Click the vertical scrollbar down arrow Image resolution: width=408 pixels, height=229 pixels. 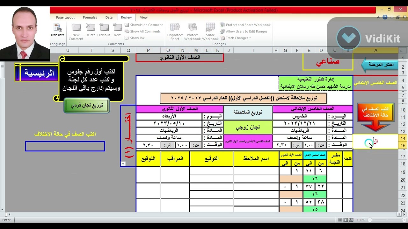click(x=2, y=210)
